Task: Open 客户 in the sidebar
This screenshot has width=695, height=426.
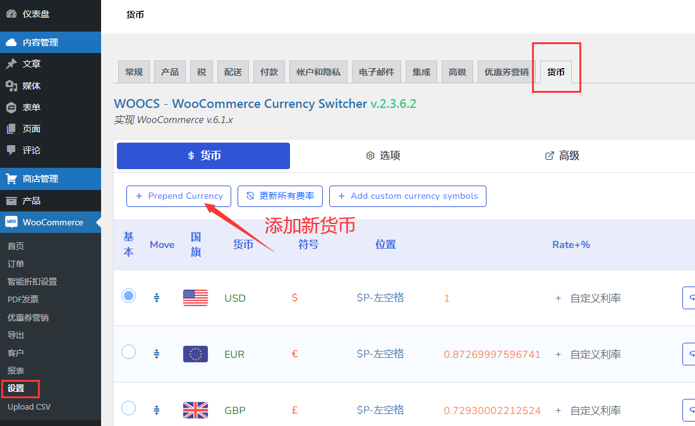Action: pyautogui.click(x=16, y=353)
